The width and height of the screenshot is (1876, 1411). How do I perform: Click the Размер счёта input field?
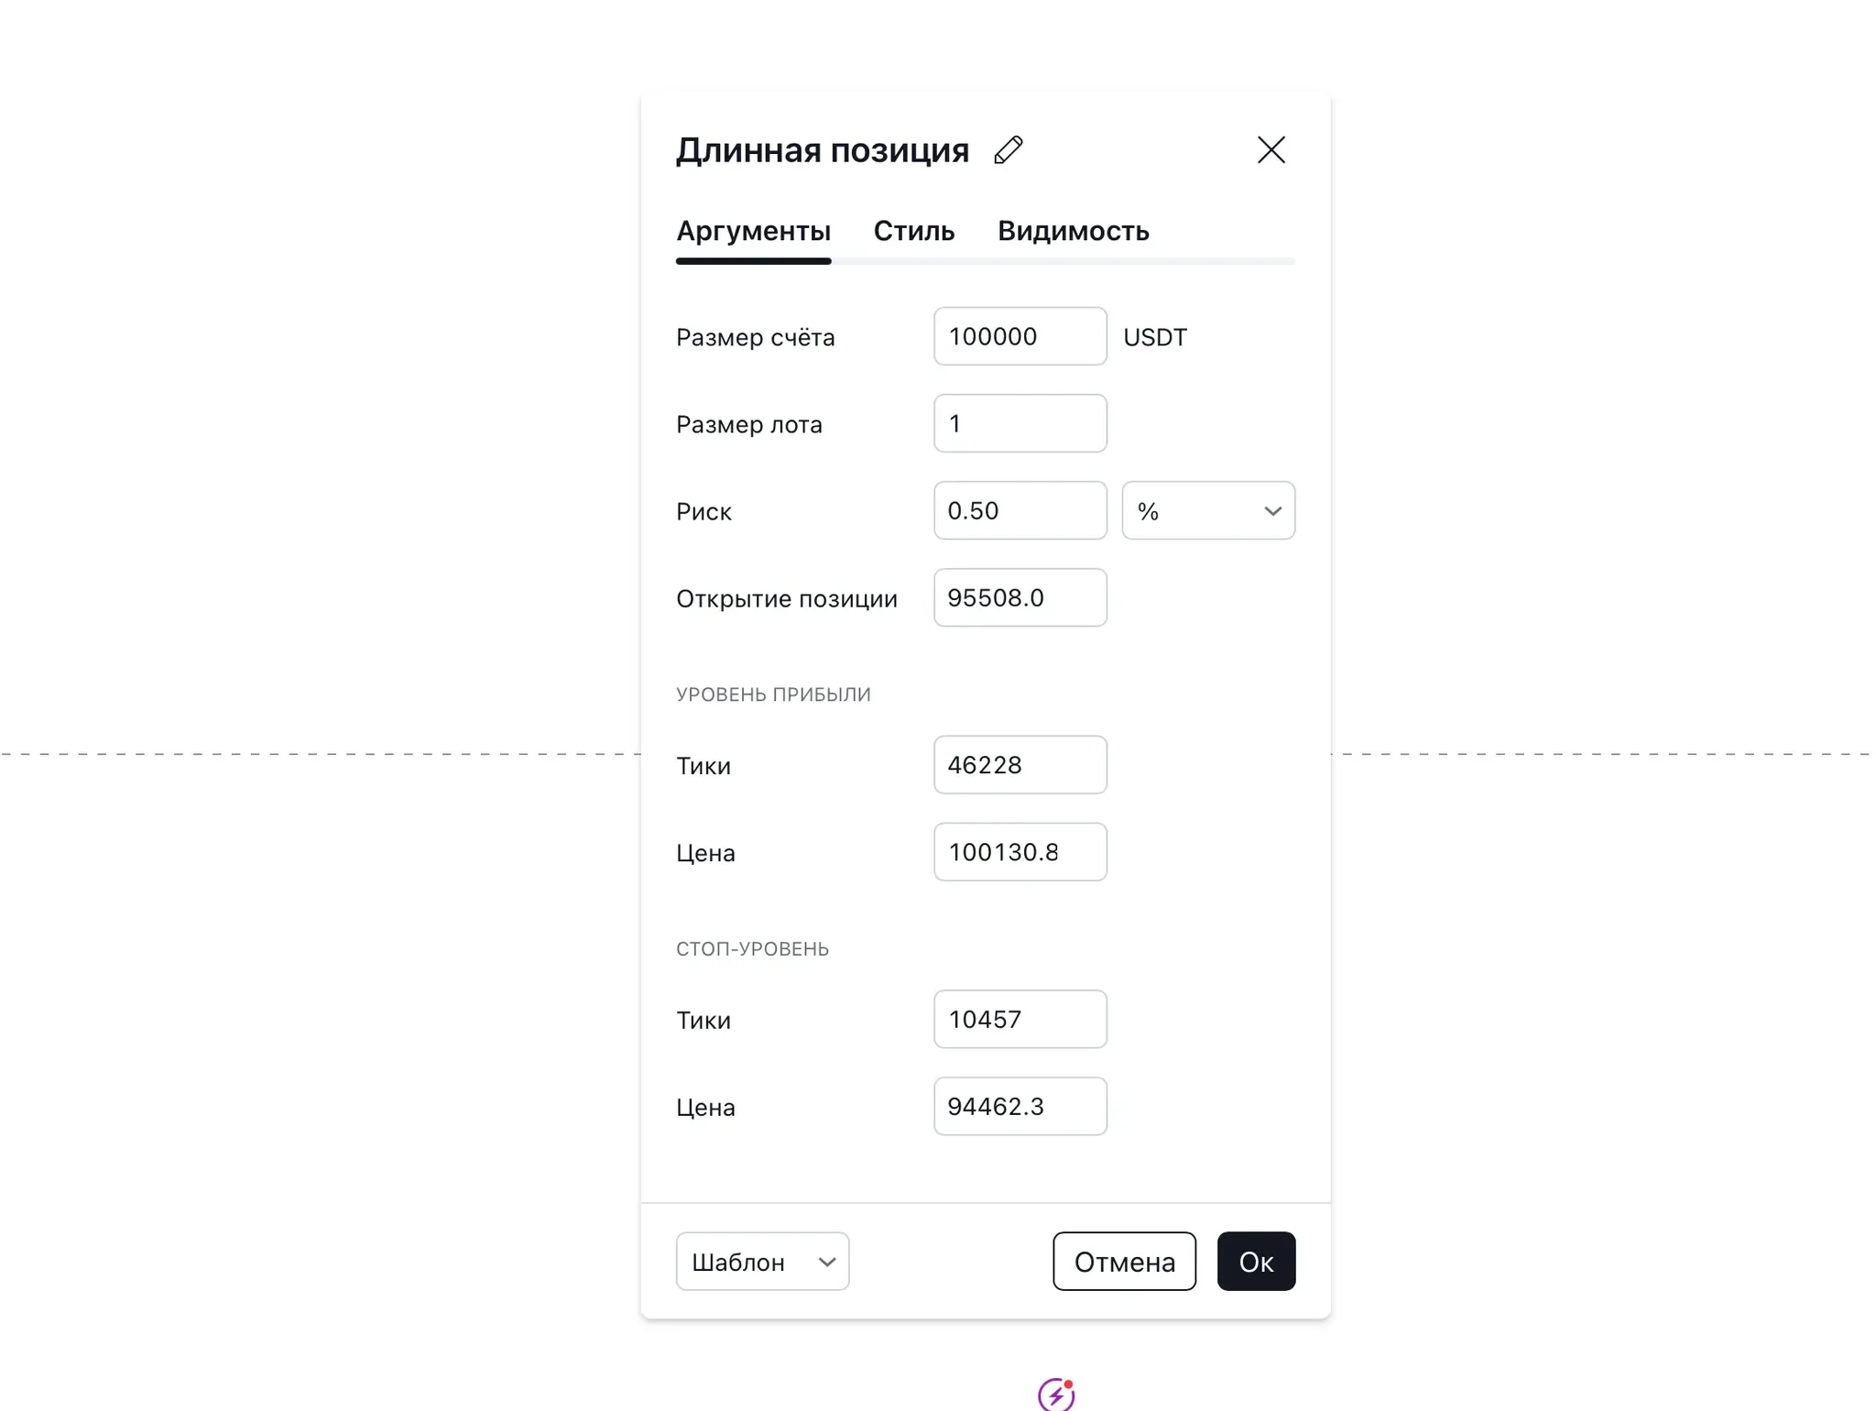pyautogui.click(x=1020, y=336)
